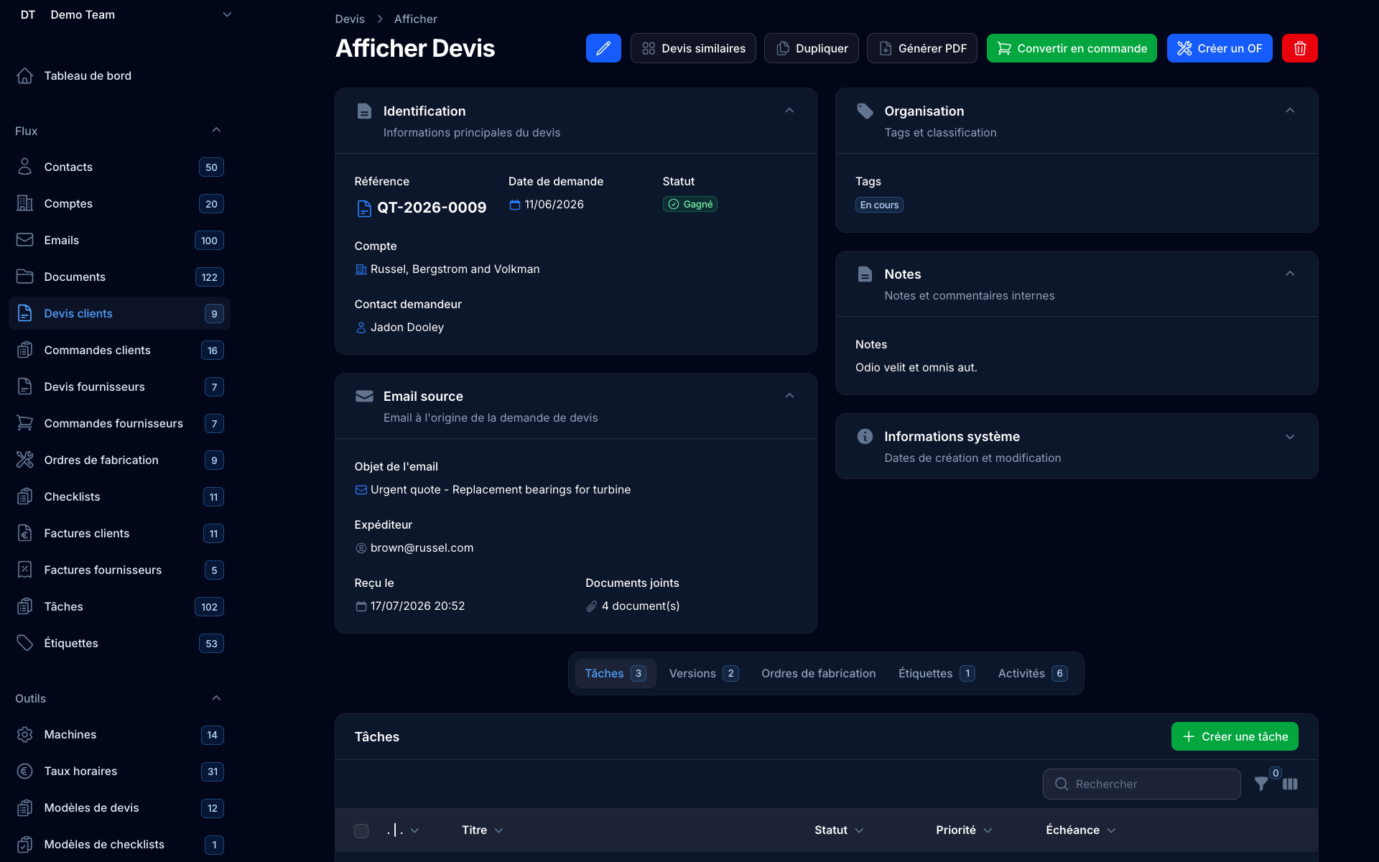
Task: Sort by the first narrow table column
Action: pos(402,830)
